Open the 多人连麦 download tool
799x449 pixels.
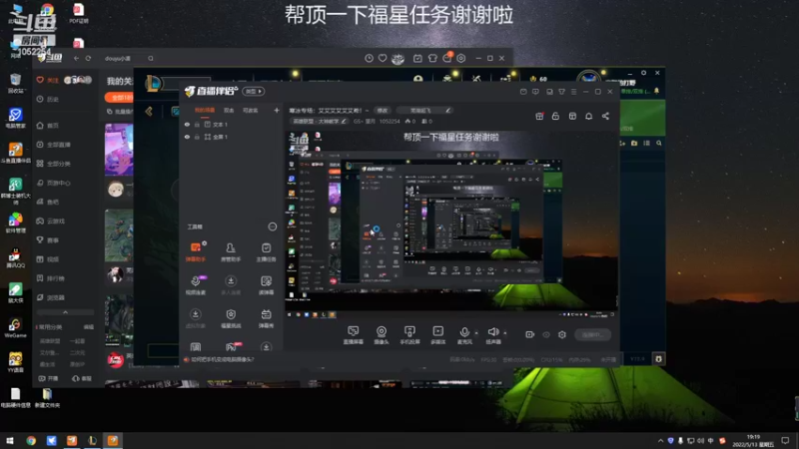[231, 284]
